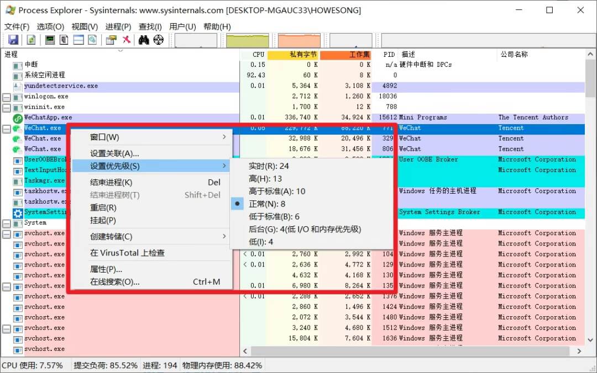Click the yellow-green commit history graph
The width and height of the screenshot is (597, 373).
coord(247,41)
